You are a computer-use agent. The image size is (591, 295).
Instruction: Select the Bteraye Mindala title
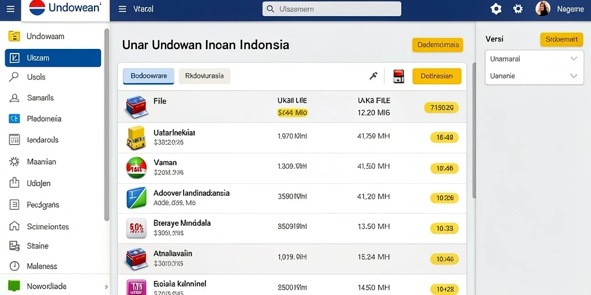pos(182,223)
